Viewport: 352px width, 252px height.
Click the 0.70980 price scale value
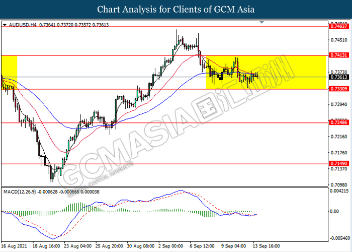[339, 185]
